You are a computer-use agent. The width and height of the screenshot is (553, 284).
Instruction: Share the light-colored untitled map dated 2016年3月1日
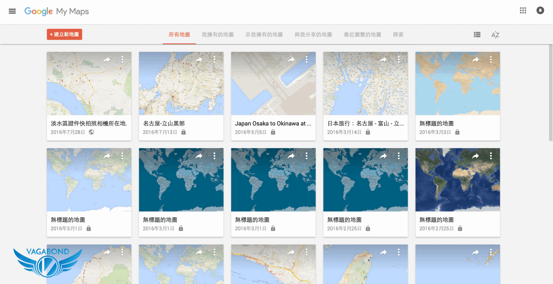pyautogui.click(x=107, y=156)
